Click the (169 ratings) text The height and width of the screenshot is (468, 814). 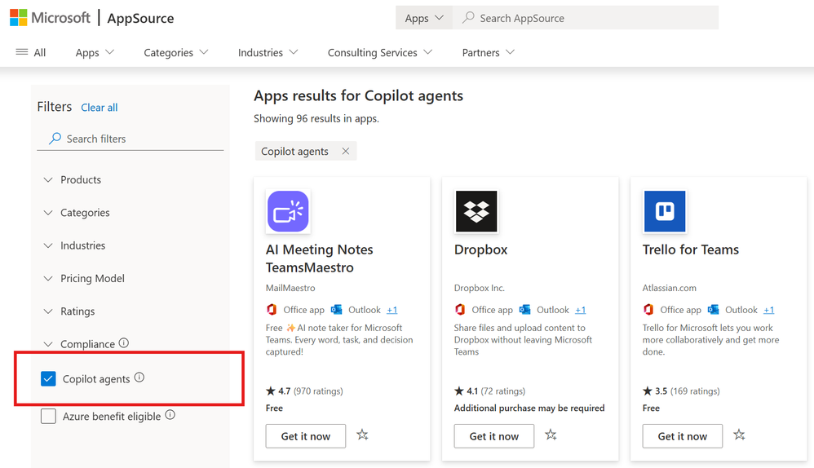pos(695,391)
